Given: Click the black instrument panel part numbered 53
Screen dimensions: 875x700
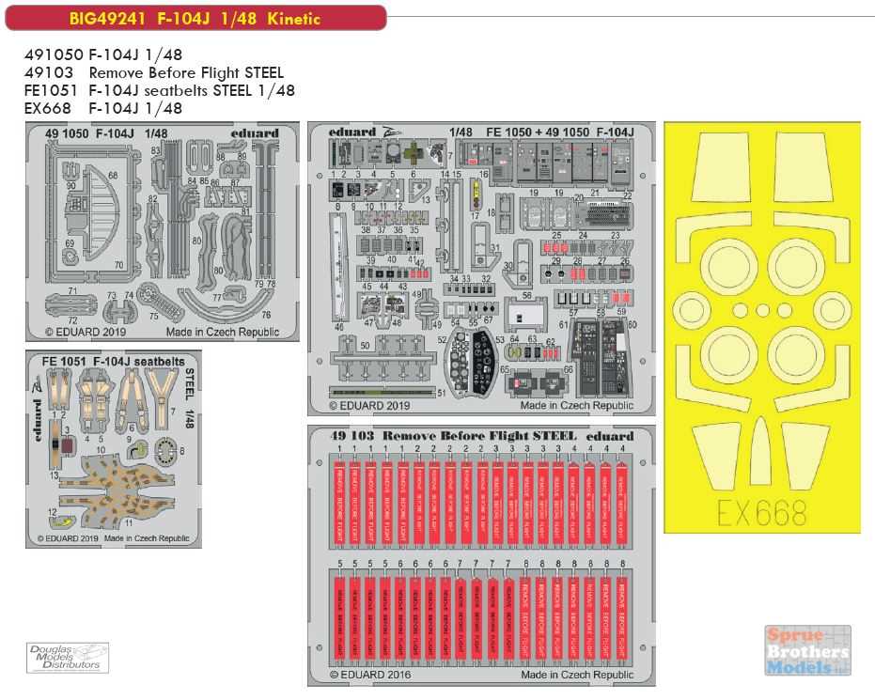Looking at the screenshot, I should tap(484, 361).
